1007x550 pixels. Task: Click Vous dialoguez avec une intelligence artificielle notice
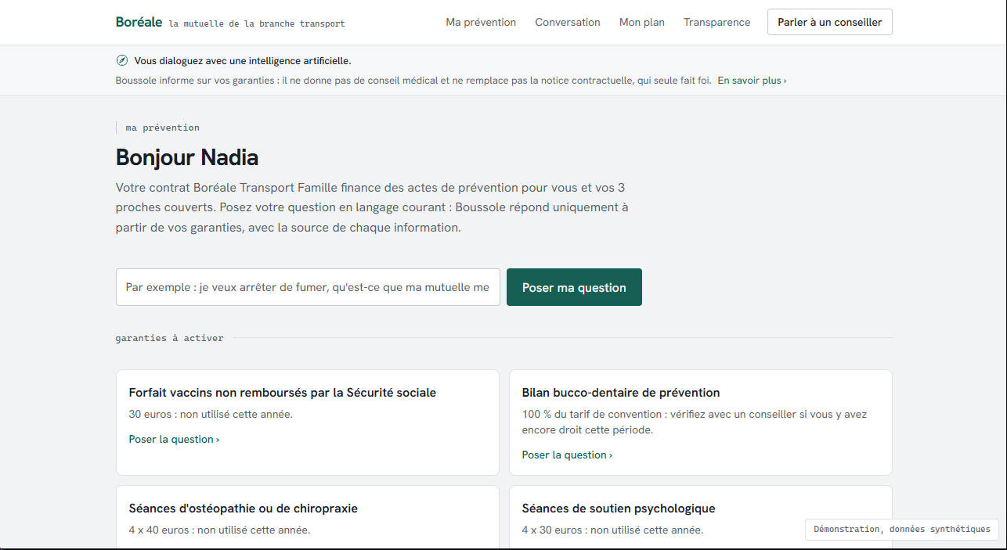243,60
